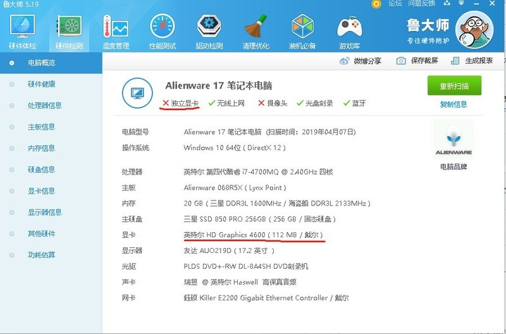Open 清理优化 cleanup broom icon

256,29
